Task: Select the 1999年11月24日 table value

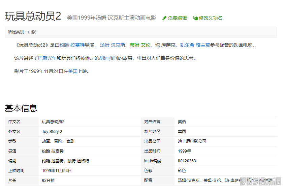Action: click(x=57, y=171)
